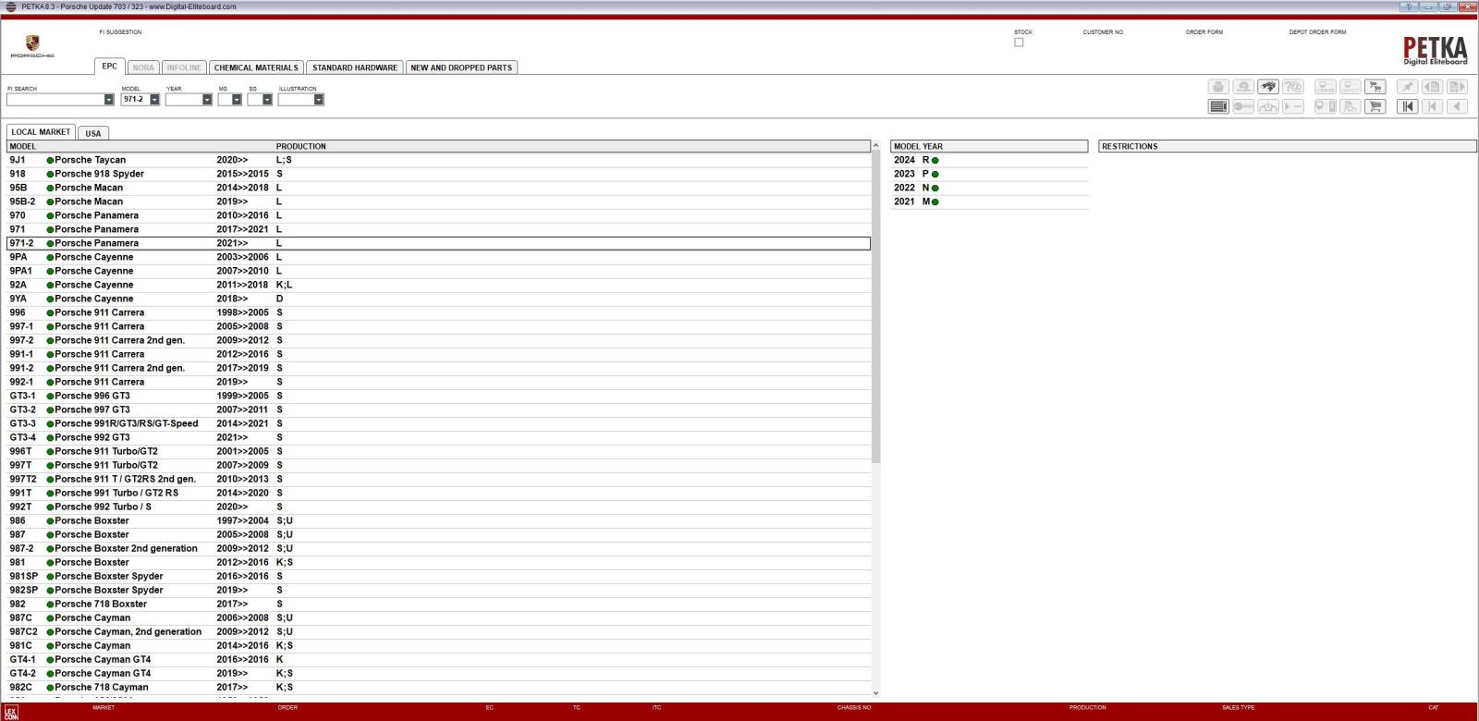Click the next page document icon

(1457, 87)
